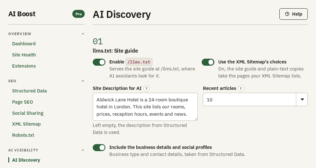The width and height of the screenshot is (316, 168).
Task: Click the AI Discovery page heading
Action: [122, 15]
